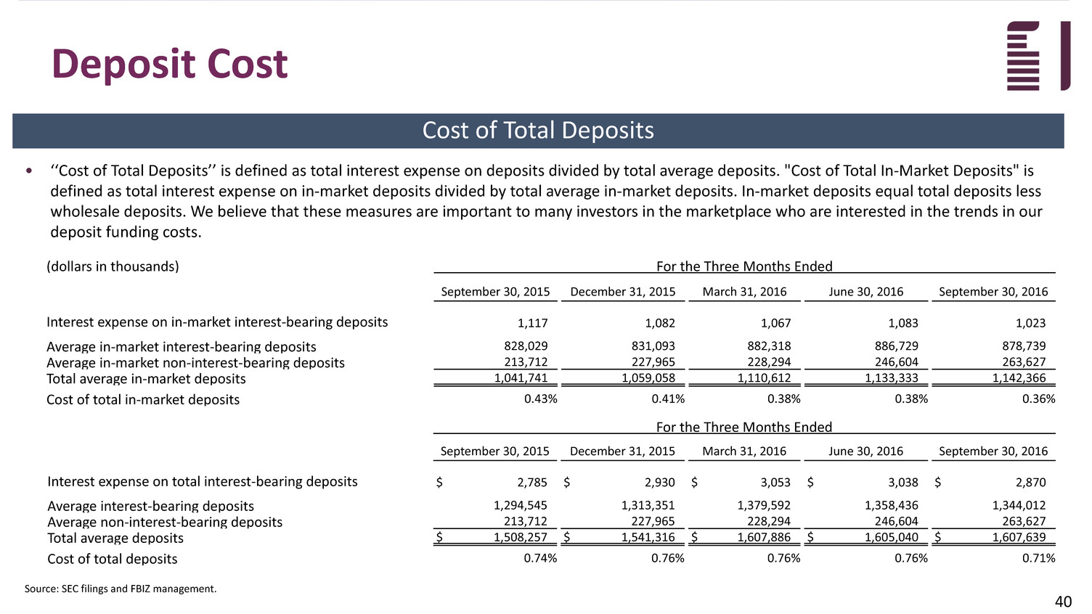Select the in-market interest expense value 1,117

[533, 323]
